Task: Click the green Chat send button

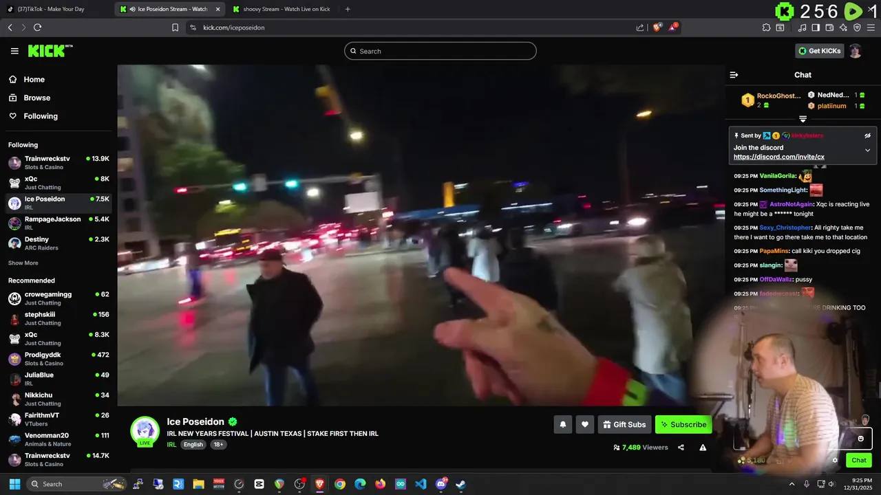Action: (x=859, y=461)
